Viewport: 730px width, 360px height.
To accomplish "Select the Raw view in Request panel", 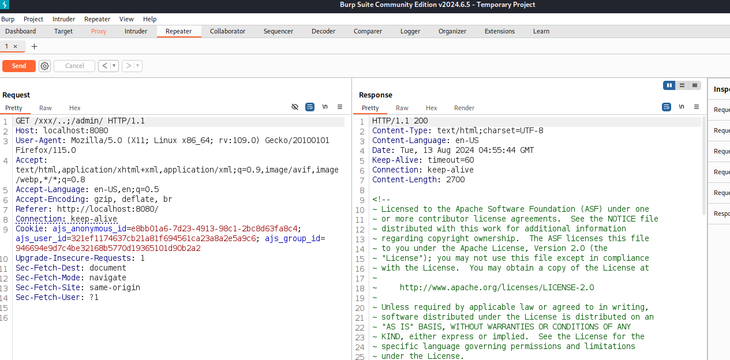I will click(46, 108).
